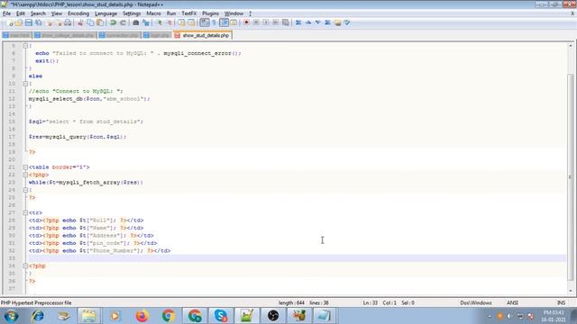Toggle the Show Indent Guide icon
Viewport: 577px width, 324px height.
224,22
